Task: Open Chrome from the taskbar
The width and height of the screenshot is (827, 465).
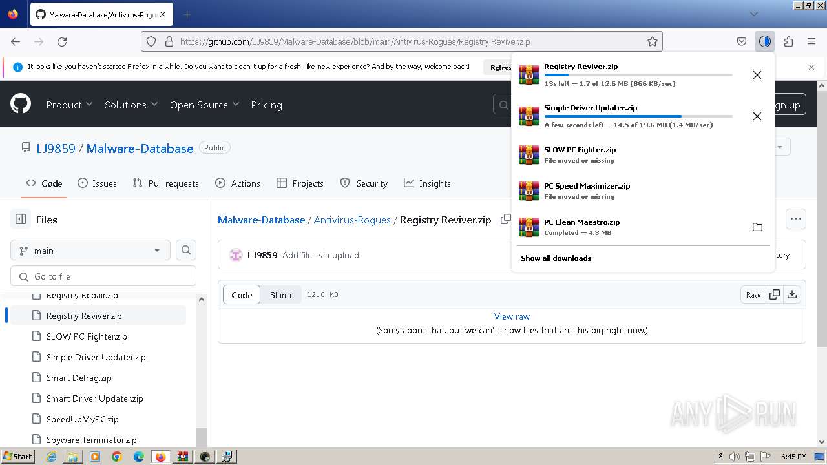Action: [x=117, y=457]
